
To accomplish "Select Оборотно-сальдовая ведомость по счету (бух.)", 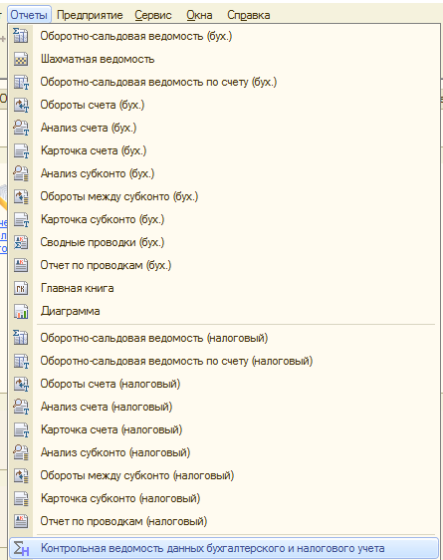I will pyautogui.click(x=224, y=82).
